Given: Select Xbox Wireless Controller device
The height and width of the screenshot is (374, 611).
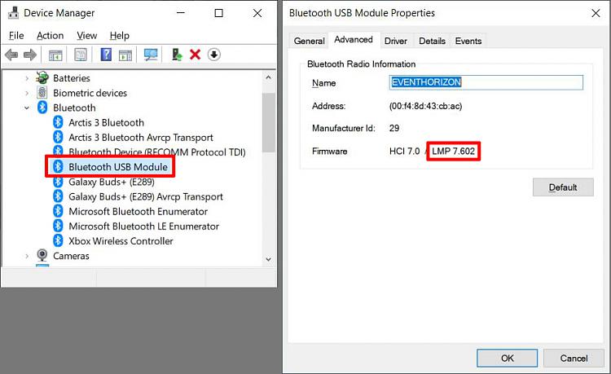Looking at the screenshot, I should pyautogui.click(x=121, y=241).
